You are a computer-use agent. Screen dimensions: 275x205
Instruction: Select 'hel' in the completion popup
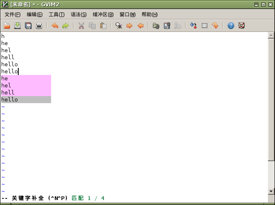click(x=26, y=85)
